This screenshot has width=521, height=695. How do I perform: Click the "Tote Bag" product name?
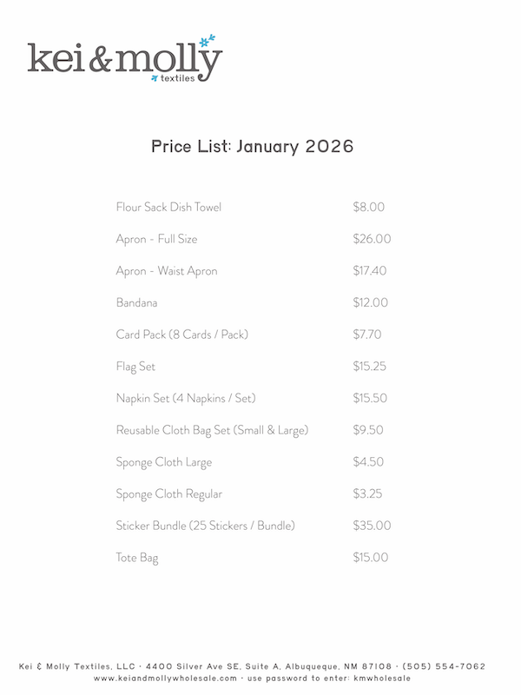tap(137, 558)
